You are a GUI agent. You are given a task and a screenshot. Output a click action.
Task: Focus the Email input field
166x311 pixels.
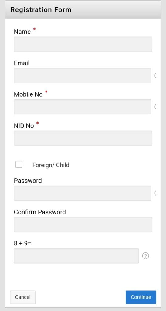(x=83, y=75)
